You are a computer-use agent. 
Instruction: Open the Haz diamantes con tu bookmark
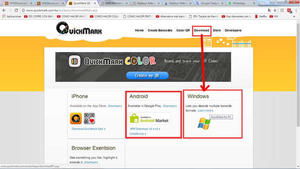coord(237,16)
